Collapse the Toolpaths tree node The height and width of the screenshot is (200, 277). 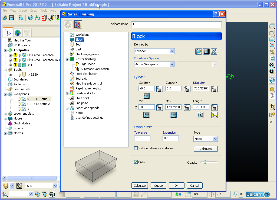click(5, 50)
